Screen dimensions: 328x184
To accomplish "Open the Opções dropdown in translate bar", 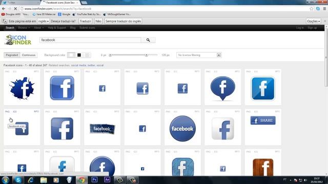I will coord(313,21).
